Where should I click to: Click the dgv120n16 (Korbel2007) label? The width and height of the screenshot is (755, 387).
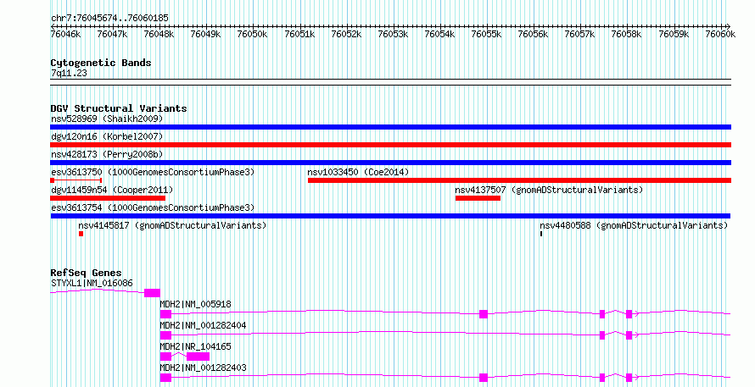[107, 136]
